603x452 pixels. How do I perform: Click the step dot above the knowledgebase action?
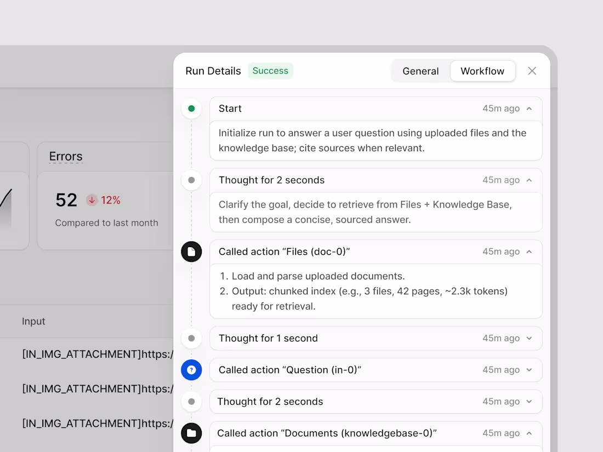click(x=191, y=402)
